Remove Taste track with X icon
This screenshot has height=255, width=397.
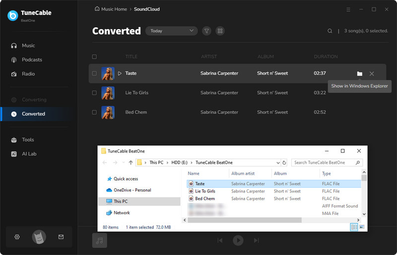tap(372, 73)
